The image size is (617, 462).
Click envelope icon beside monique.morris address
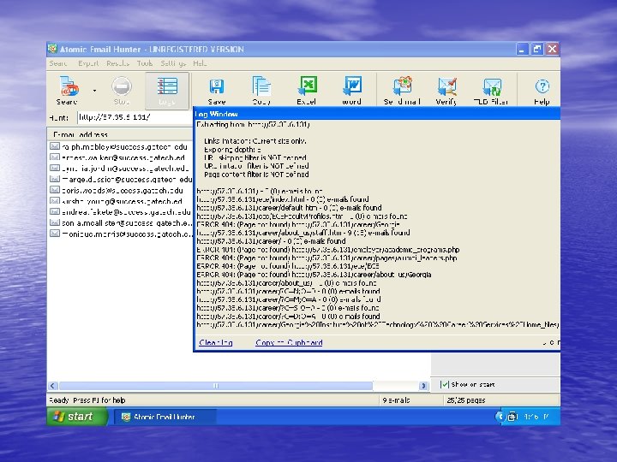pyautogui.click(x=55, y=234)
